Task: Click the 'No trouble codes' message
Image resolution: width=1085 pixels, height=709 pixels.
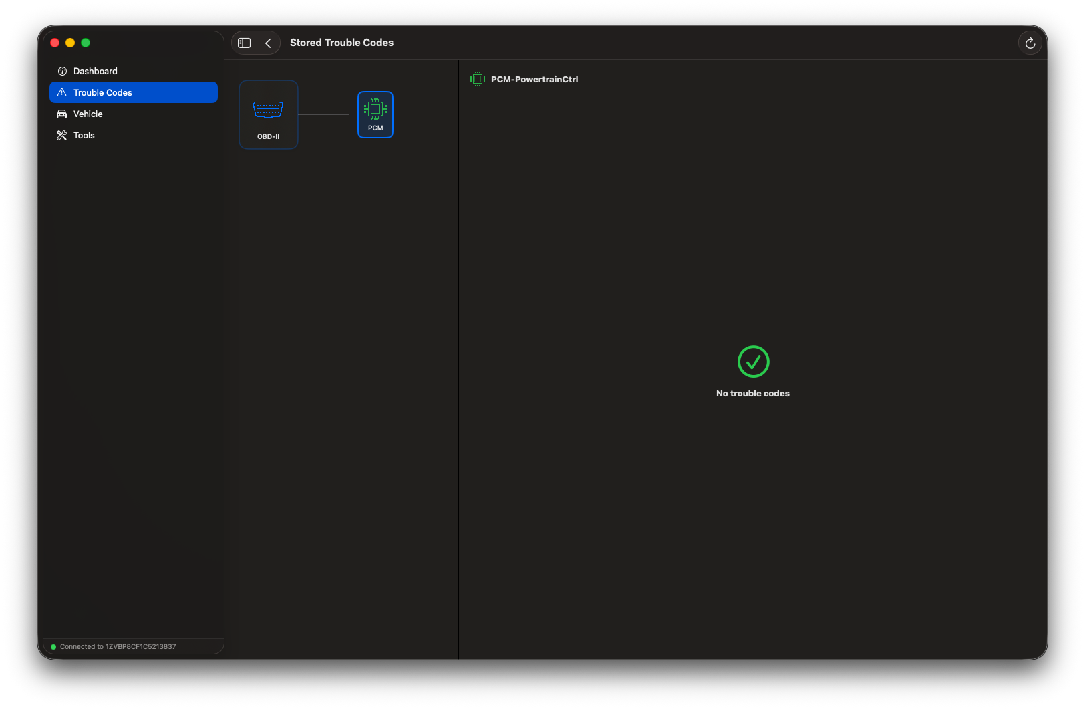Action: [753, 394]
